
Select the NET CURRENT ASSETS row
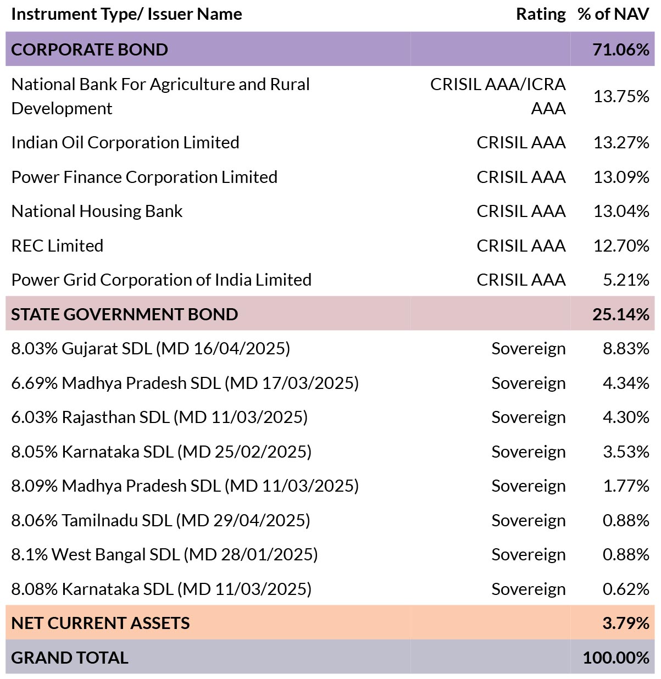(330, 623)
